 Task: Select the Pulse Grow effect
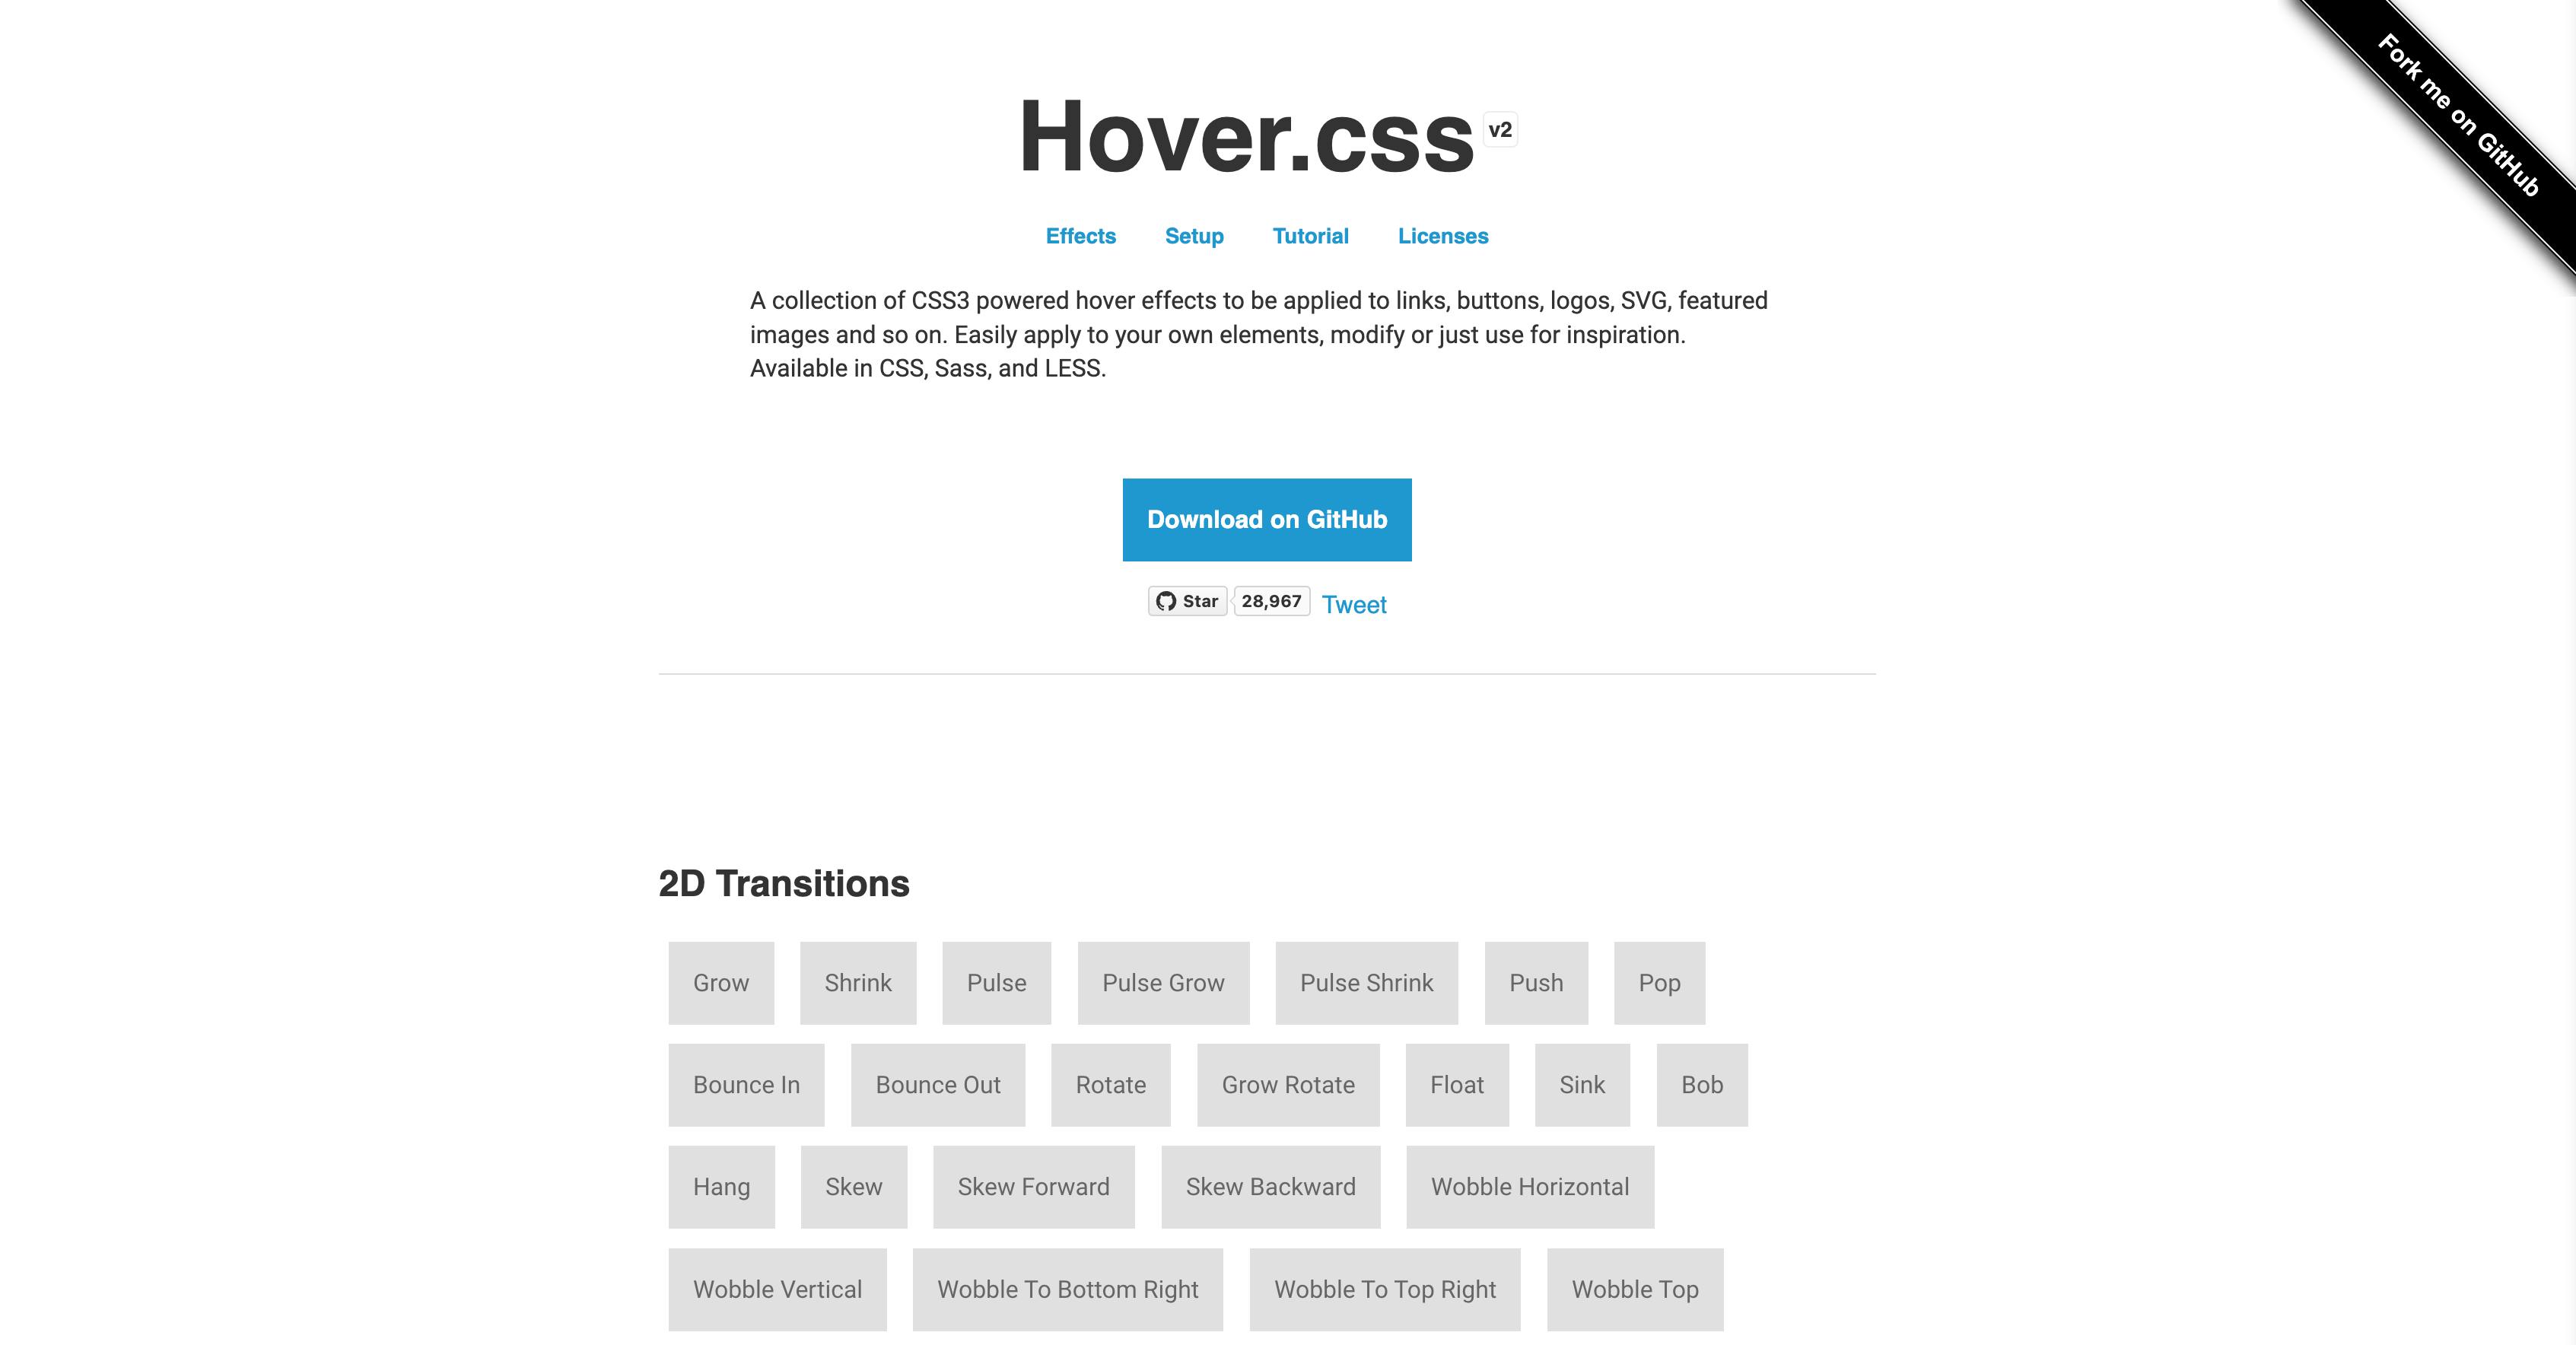pyautogui.click(x=1162, y=982)
